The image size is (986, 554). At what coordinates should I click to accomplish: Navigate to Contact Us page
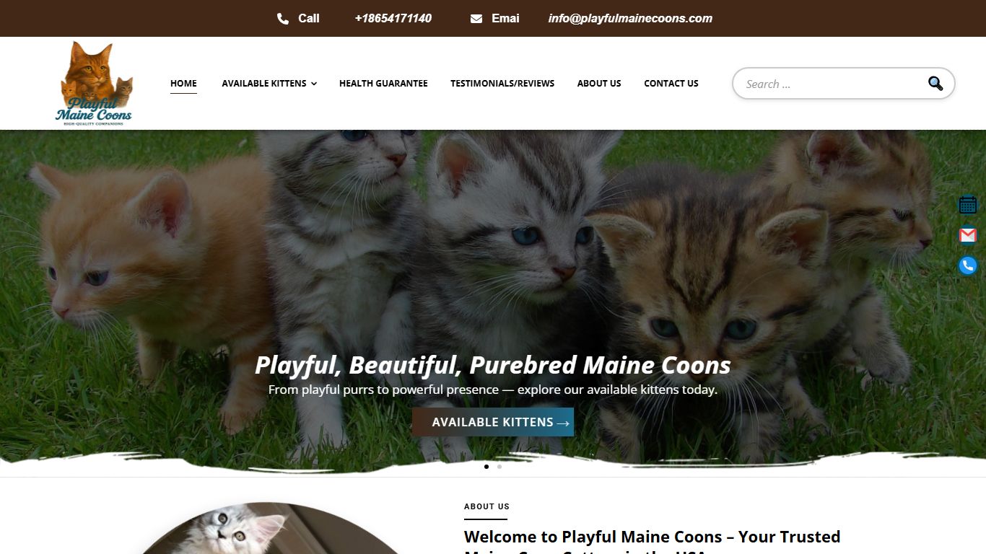pos(671,84)
